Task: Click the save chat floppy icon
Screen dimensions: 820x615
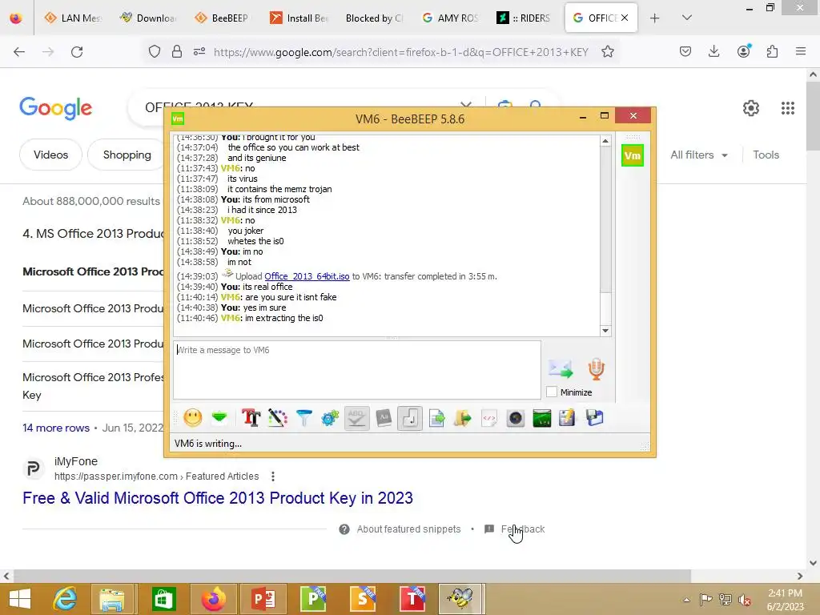Action: pos(595,418)
